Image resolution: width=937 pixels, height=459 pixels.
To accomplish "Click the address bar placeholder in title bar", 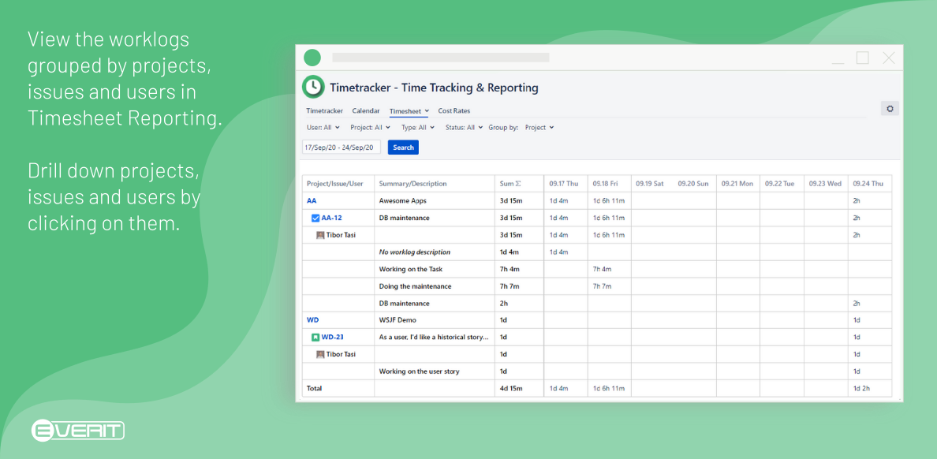I will click(440, 58).
